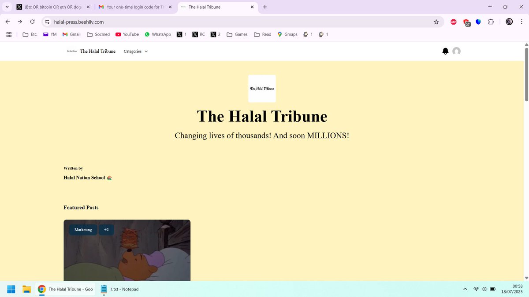The image size is (529, 297).
Task: Select the Marketing tag on featured post
Action: tap(83, 230)
